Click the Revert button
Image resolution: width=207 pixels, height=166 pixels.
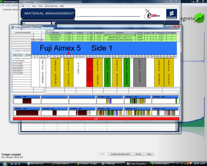tap(139, 154)
